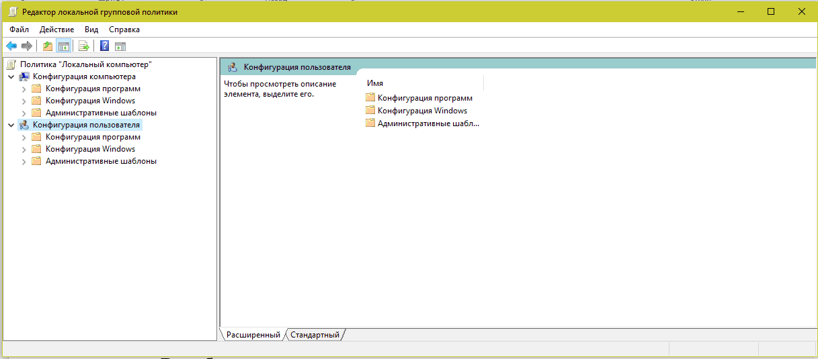Screen dimensions: 818x359
Task: Select Административные шабл... item in right list
Action: pyautogui.click(x=428, y=123)
